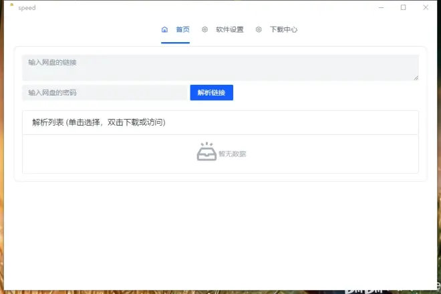This screenshot has height=294, width=441.
Task: Click the gear icon beside 下载中心
Action: point(259,29)
